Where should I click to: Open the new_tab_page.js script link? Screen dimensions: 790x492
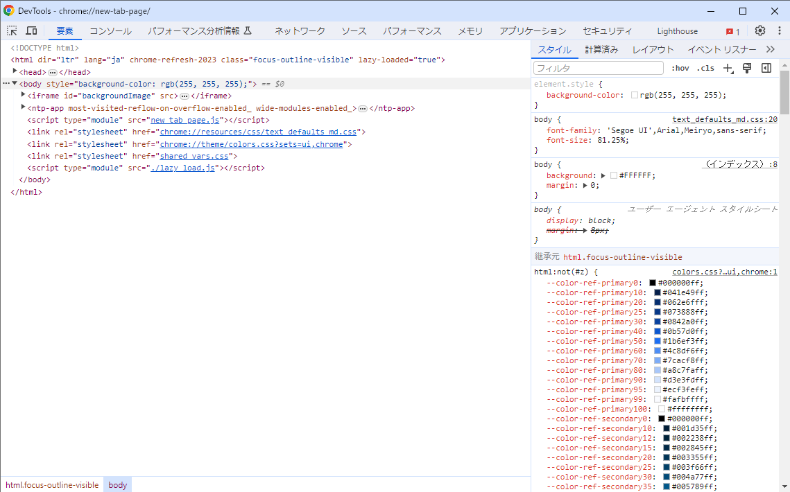click(185, 120)
